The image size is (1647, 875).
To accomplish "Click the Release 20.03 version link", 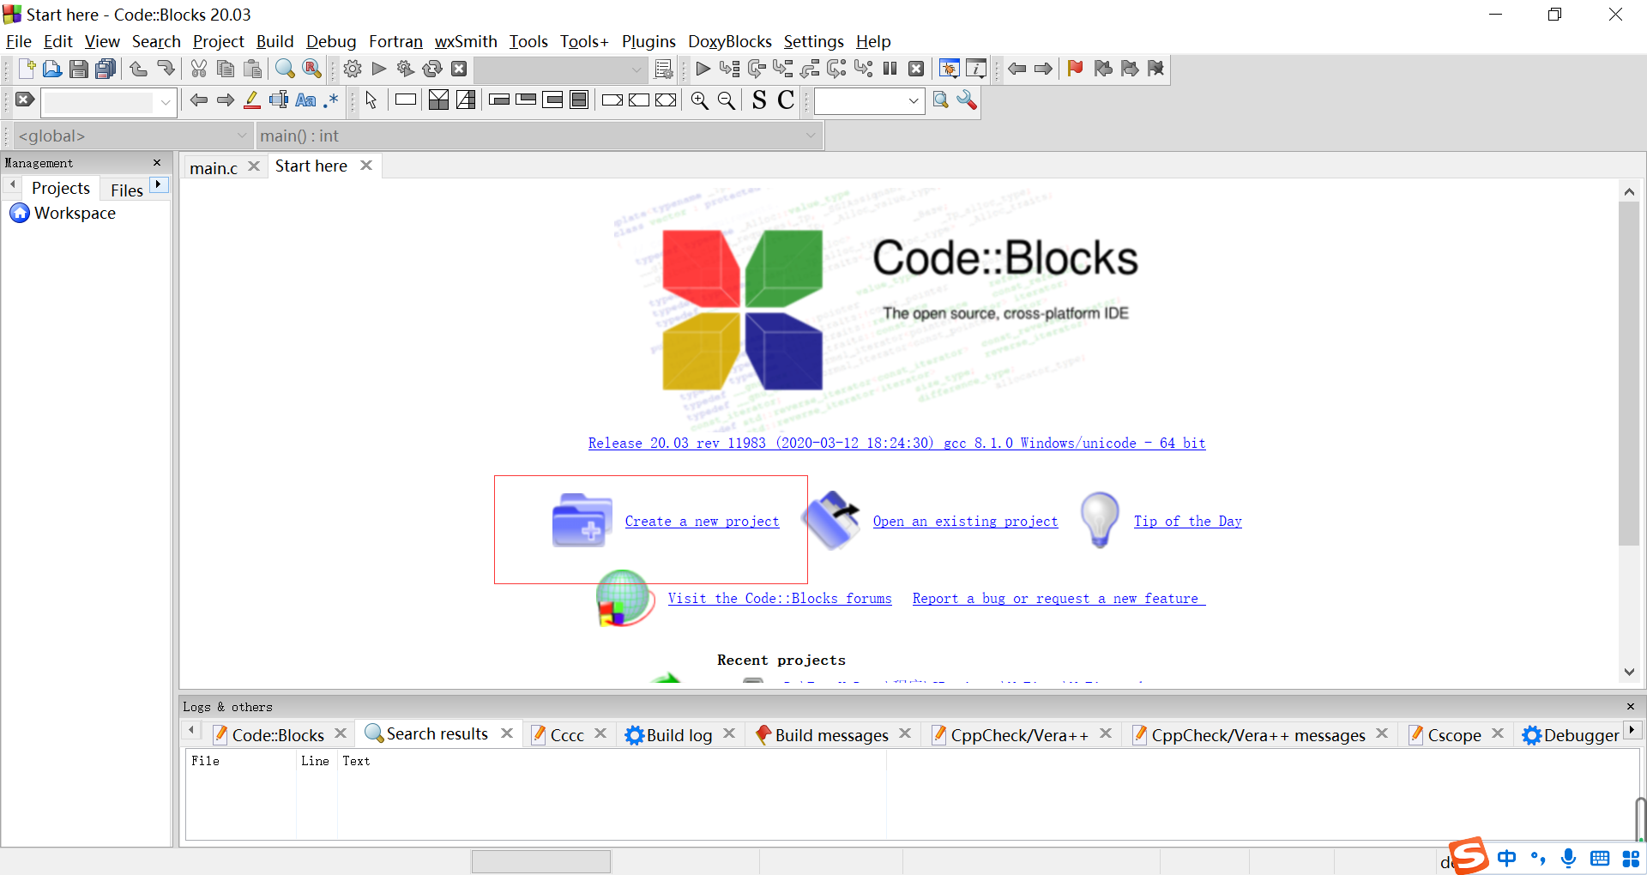I will (896, 443).
